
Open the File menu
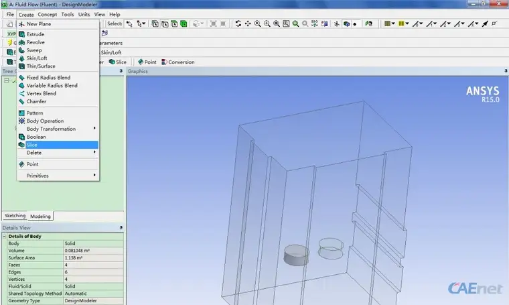coord(10,14)
